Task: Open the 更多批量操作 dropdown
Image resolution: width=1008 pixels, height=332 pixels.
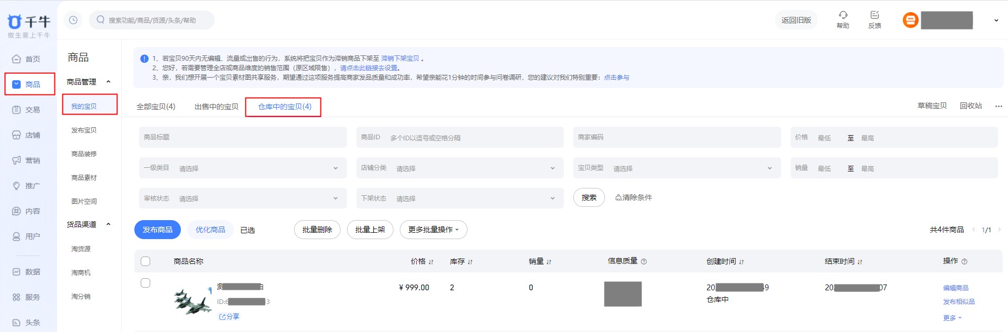Action: click(x=433, y=230)
